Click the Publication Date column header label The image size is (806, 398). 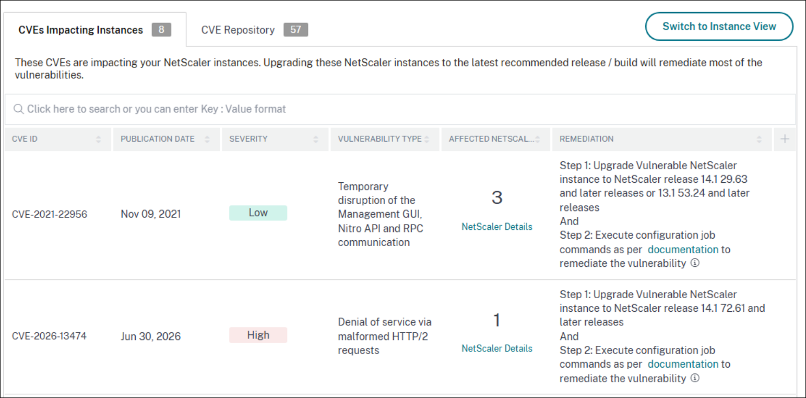pos(158,139)
